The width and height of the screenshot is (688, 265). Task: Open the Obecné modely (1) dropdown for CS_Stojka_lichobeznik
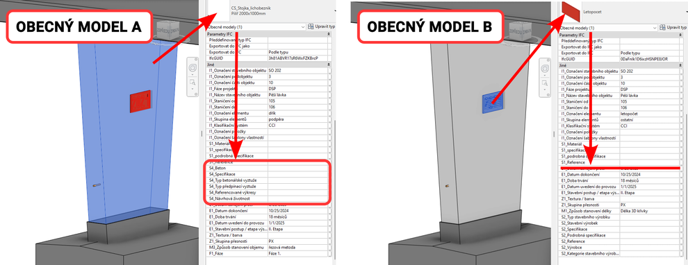pos(256,27)
